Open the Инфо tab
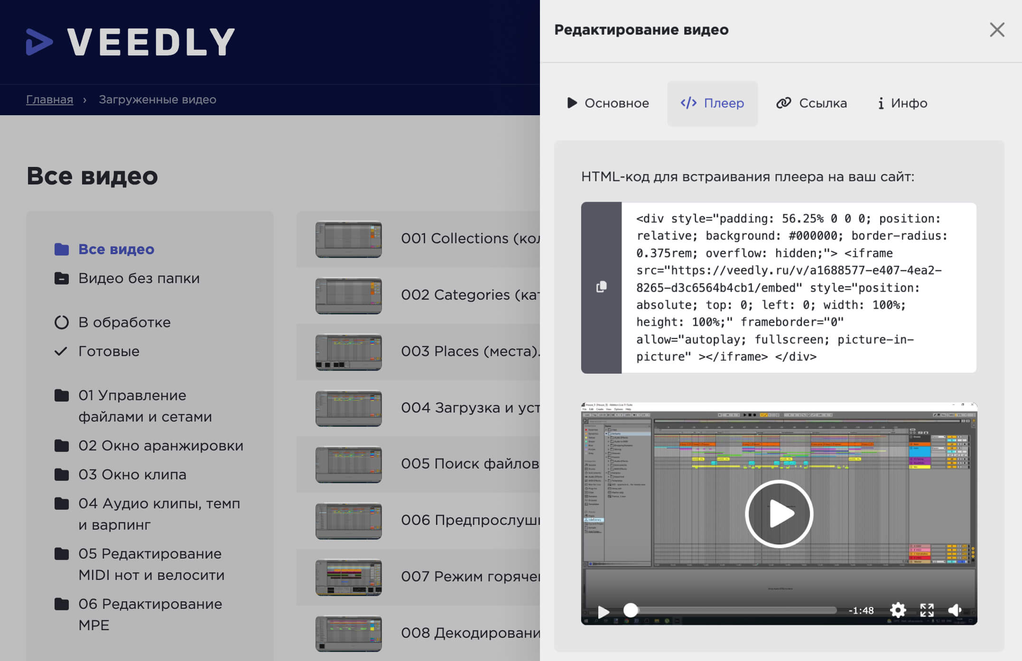This screenshot has height=661, width=1022. tap(902, 103)
